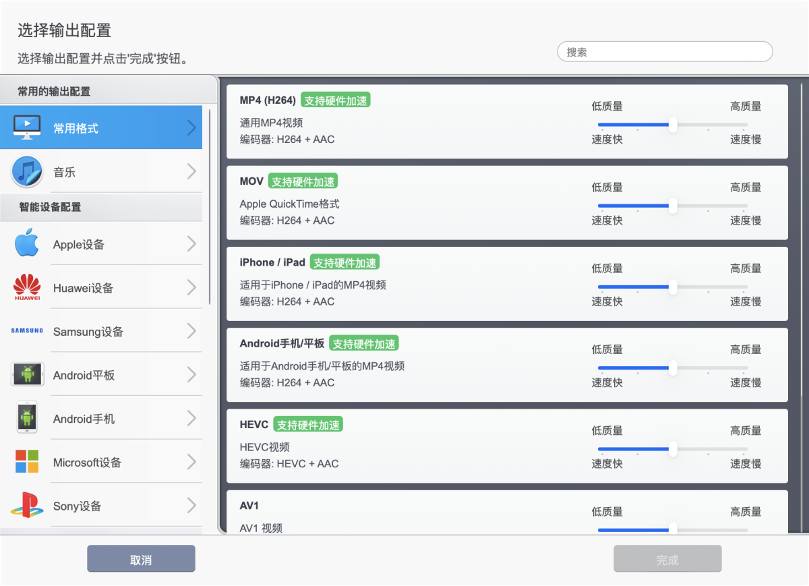This screenshot has width=809, height=586.
Task: Click the monitor icon for 常用格式
Action: point(27,127)
